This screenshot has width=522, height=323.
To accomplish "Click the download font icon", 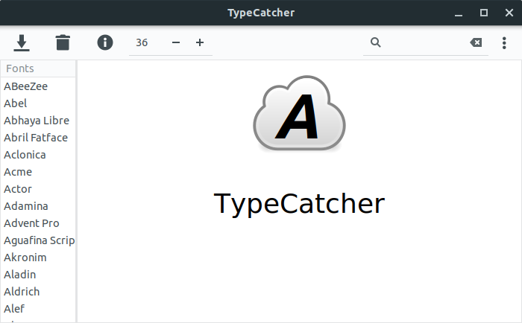I will coord(22,42).
